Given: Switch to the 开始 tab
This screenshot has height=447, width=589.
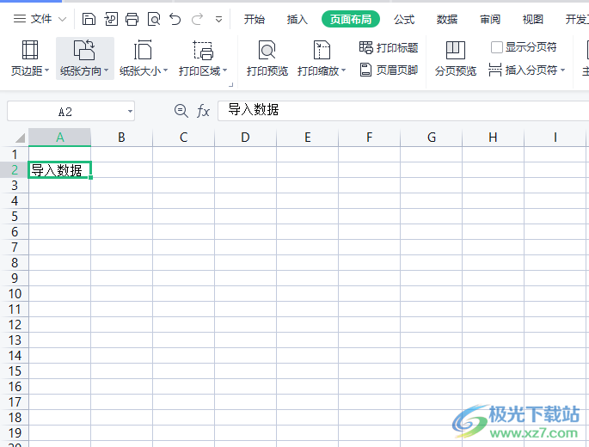Looking at the screenshot, I should [x=255, y=19].
